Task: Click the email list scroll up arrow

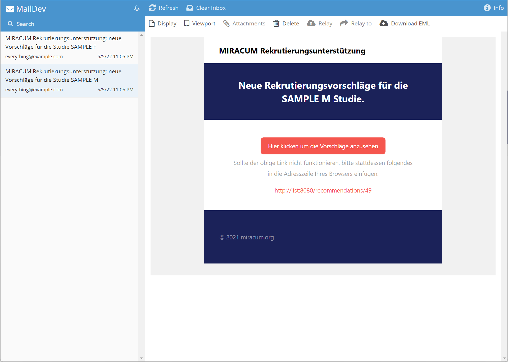Action: (142, 35)
